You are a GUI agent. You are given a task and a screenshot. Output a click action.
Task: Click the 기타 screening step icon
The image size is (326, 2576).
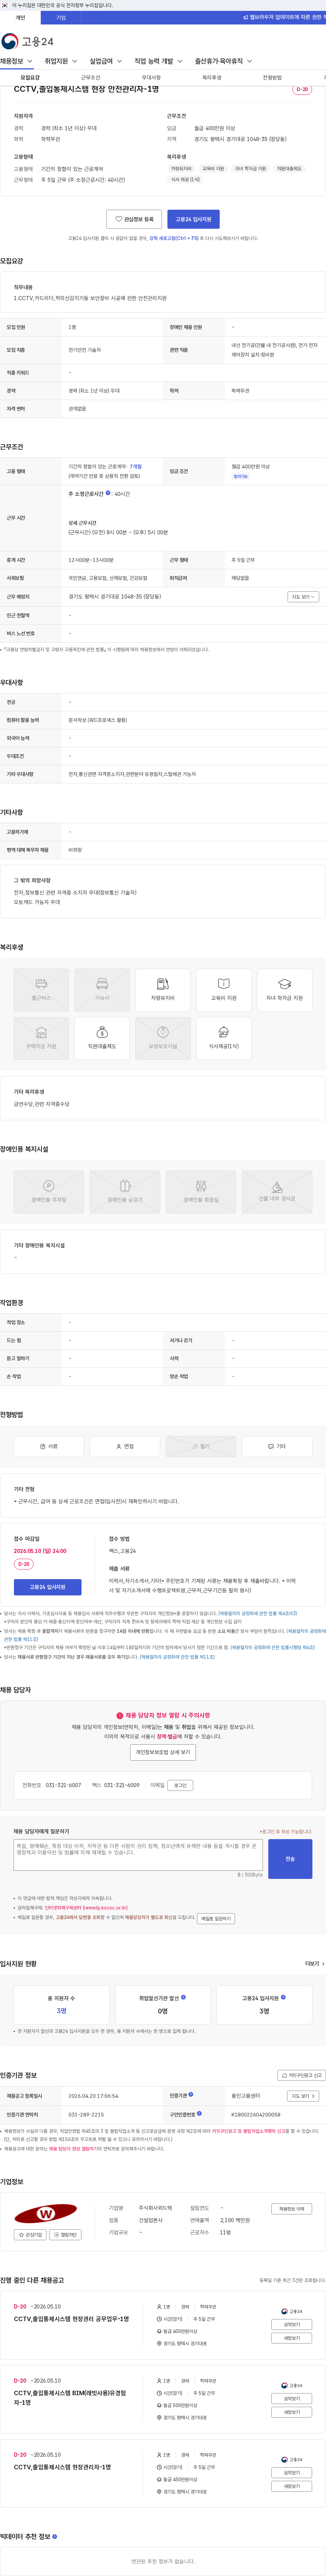277,1446
